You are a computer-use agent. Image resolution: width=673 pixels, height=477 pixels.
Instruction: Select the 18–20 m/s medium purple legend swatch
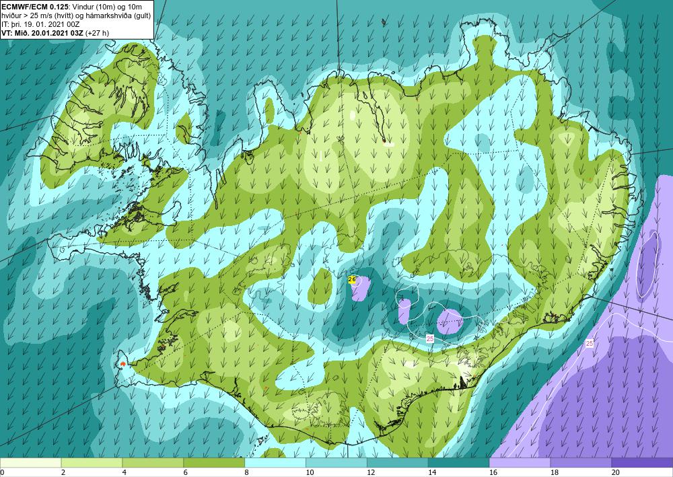coord(581,462)
